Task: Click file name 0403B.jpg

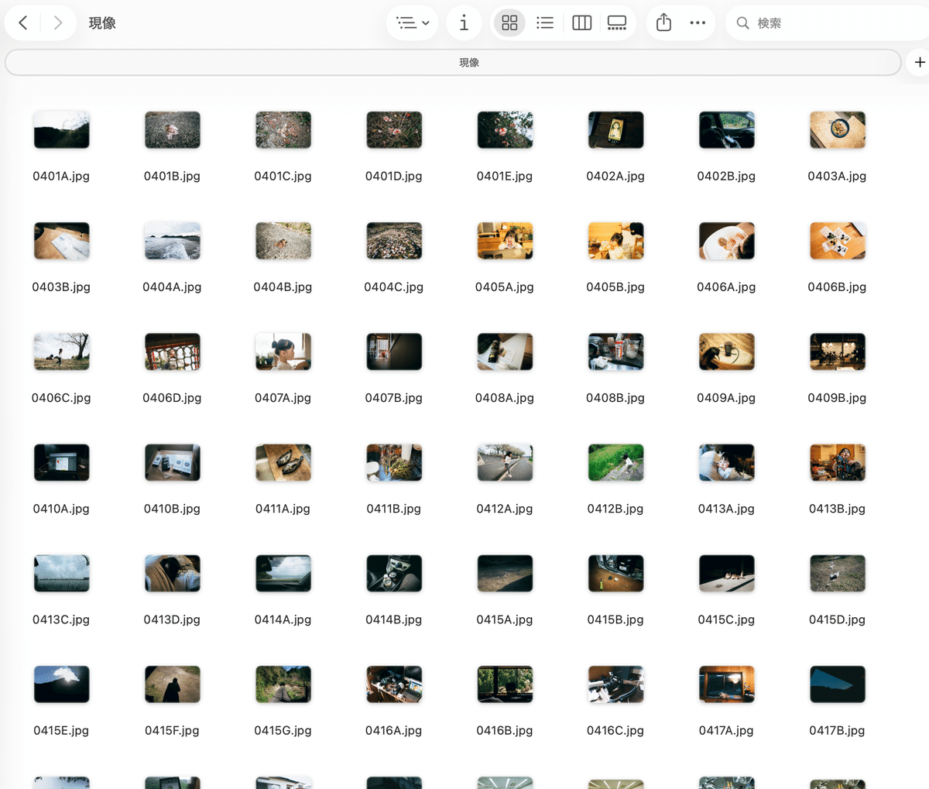Action: 61,286
